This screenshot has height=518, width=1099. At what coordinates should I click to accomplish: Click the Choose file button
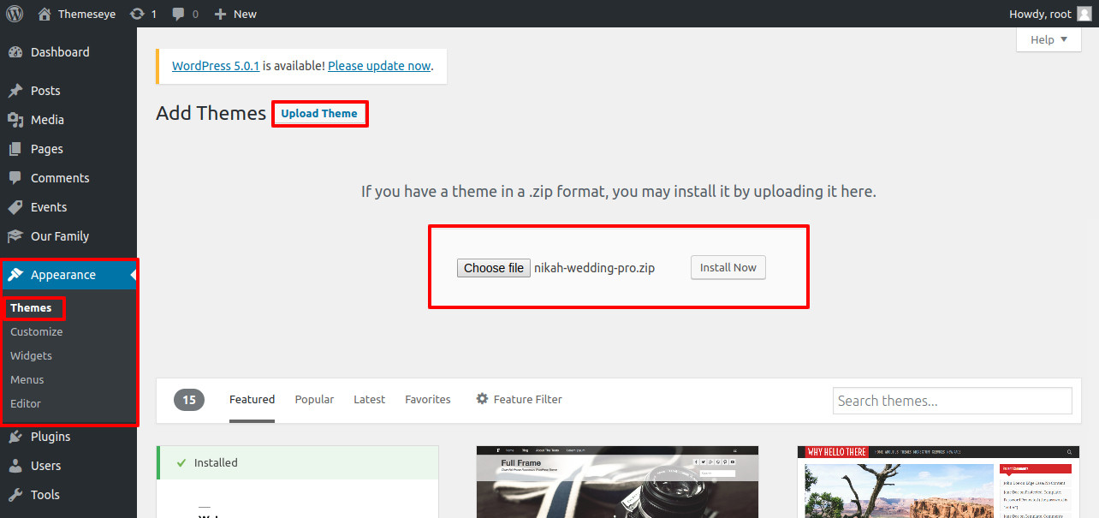pyautogui.click(x=494, y=268)
